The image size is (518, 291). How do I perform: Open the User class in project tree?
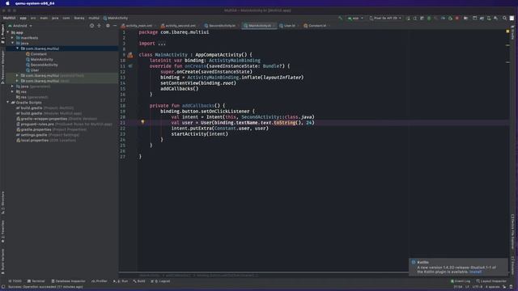(x=32, y=70)
